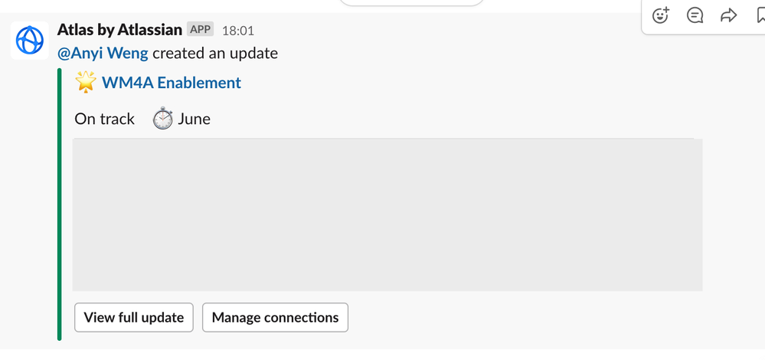Image resolution: width=765 pixels, height=360 pixels.
Task: Open the @Anyi Weng mention
Action: pyautogui.click(x=103, y=53)
